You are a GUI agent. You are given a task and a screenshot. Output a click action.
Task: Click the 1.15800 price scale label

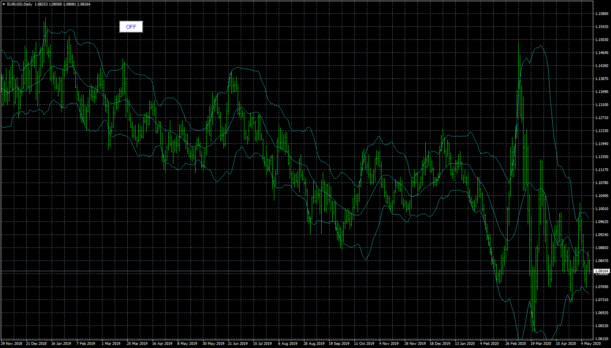tap(602, 14)
